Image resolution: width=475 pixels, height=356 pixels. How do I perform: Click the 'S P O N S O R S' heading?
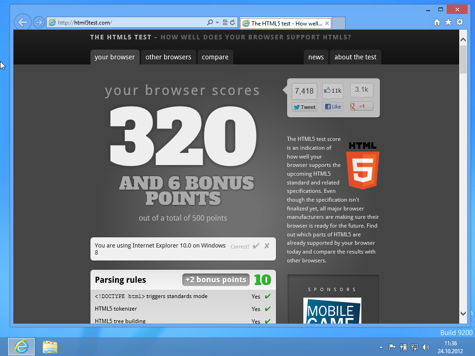[x=332, y=290]
